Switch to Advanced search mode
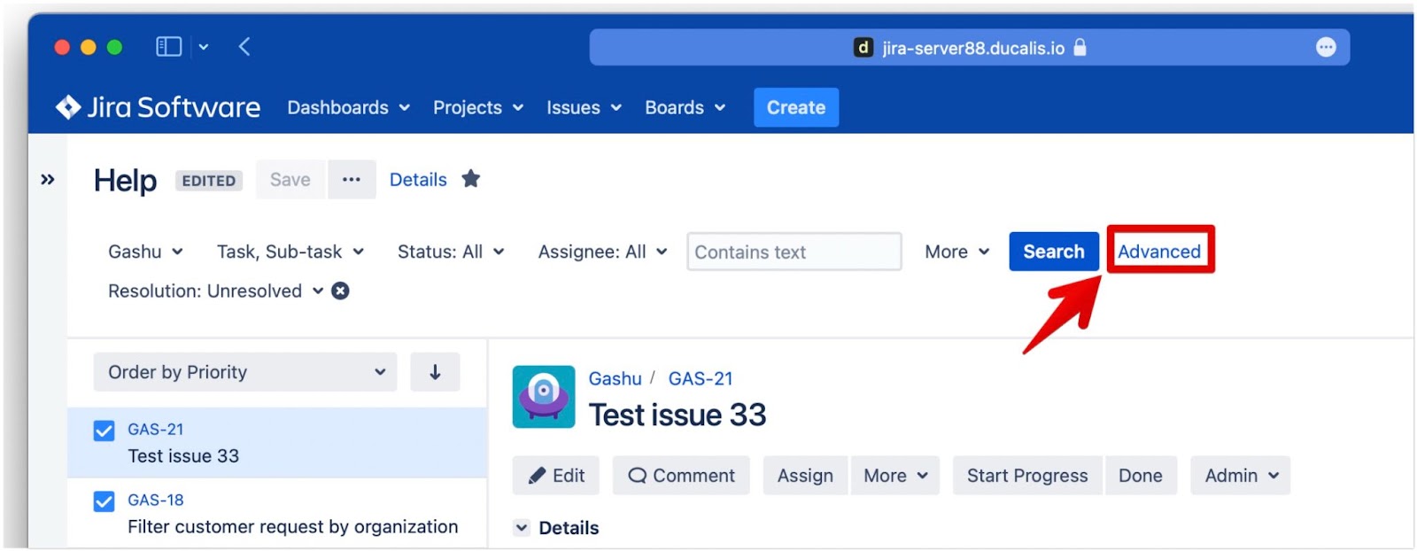 pos(1158,252)
